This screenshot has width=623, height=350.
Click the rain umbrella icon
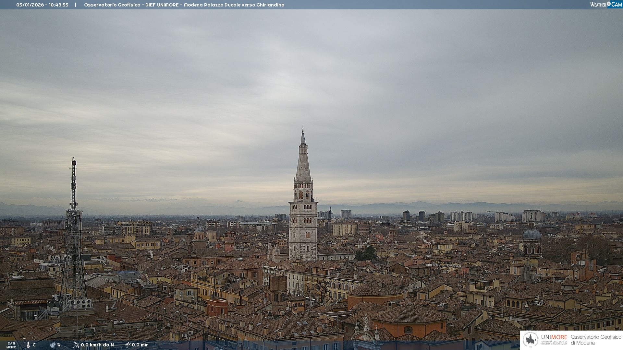point(128,345)
